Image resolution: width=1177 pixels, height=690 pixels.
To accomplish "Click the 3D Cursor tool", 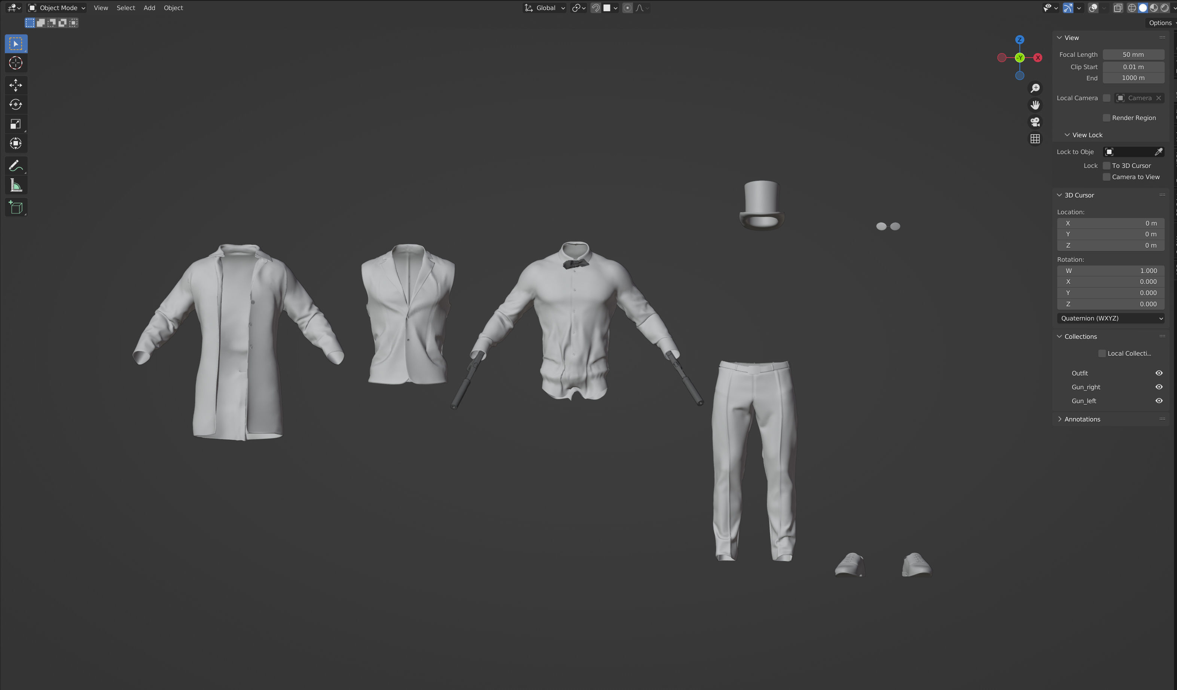I will coord(15,63).
